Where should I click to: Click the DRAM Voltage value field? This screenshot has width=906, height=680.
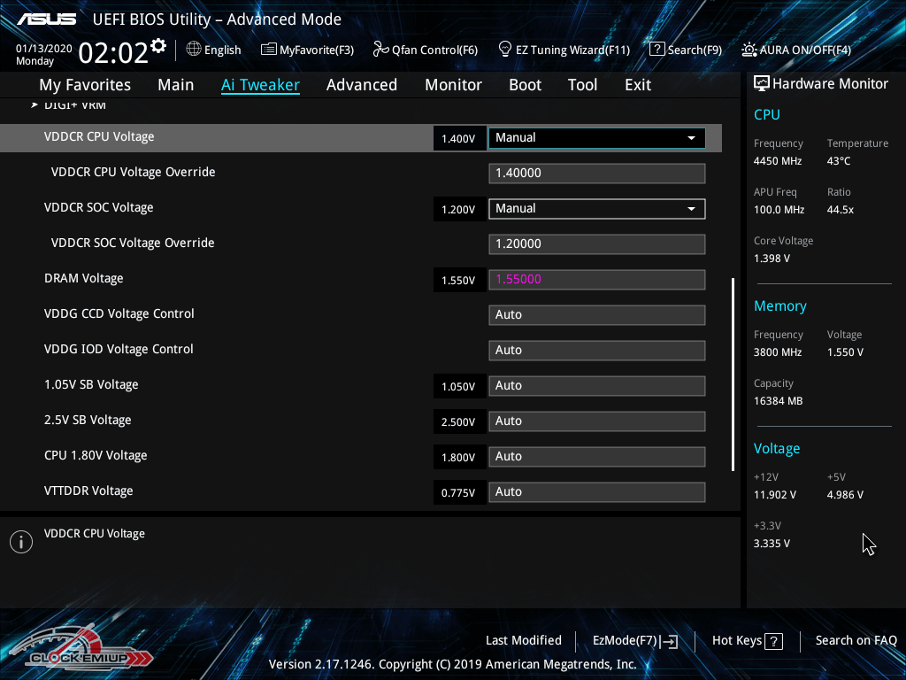tap(596, 280)
